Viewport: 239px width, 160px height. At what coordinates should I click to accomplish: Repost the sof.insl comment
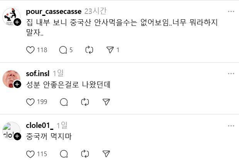click(x=85, y=102)
